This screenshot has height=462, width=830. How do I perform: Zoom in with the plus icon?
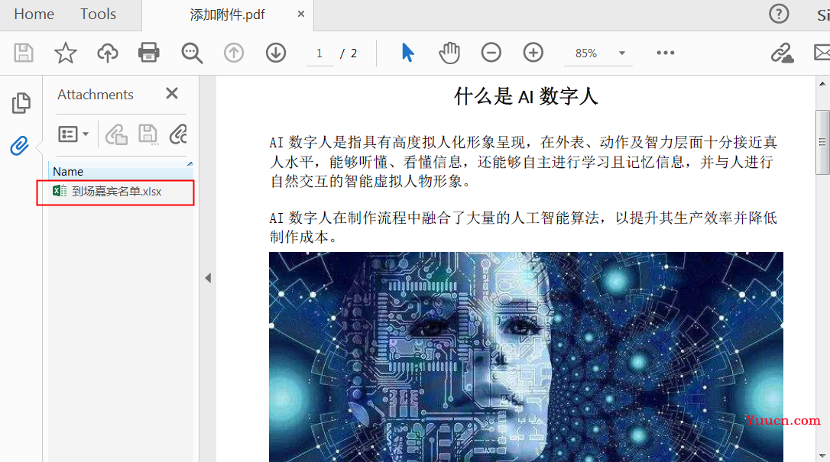tap(533, 53)
